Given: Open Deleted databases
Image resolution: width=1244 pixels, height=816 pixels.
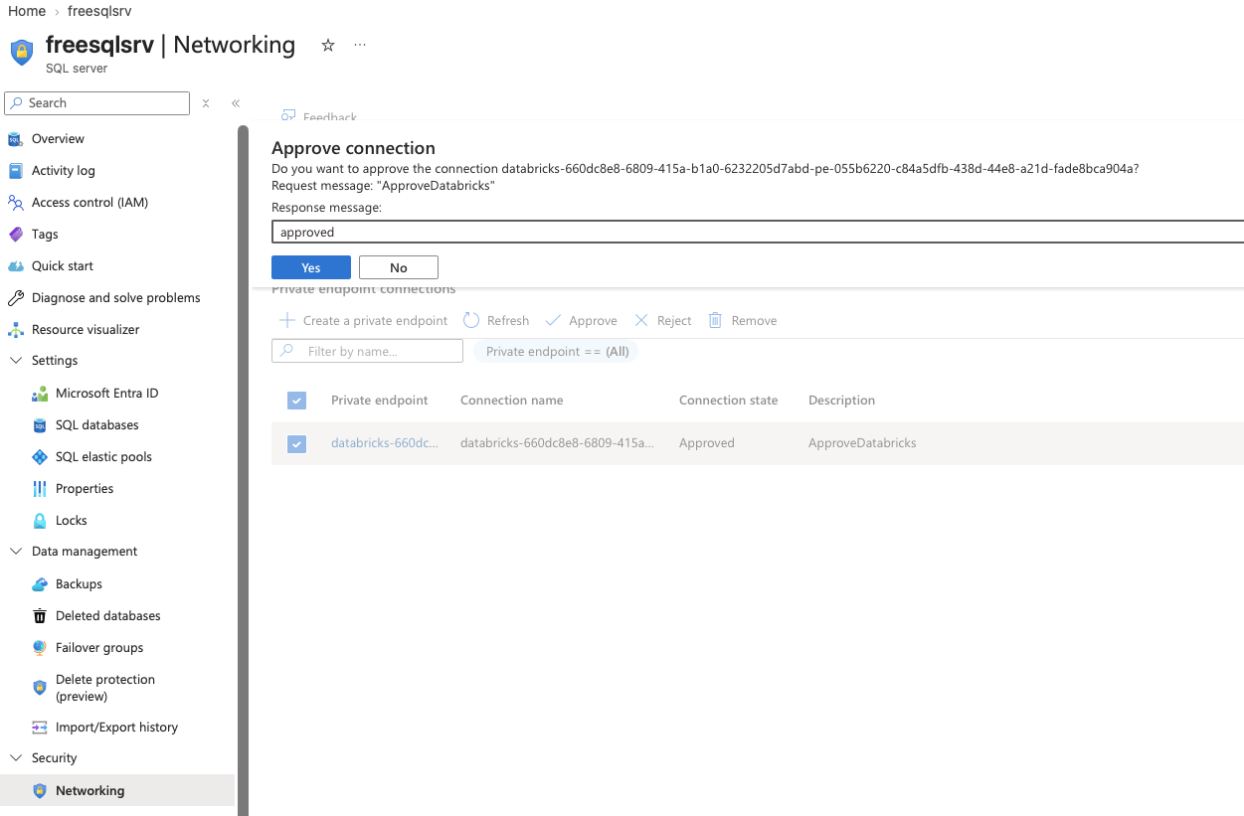Looking at the screenshot, I should pos(108,616).
